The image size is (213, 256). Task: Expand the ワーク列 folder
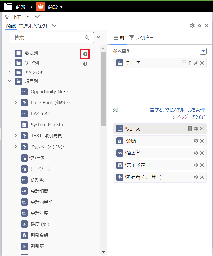pos(10,63)
